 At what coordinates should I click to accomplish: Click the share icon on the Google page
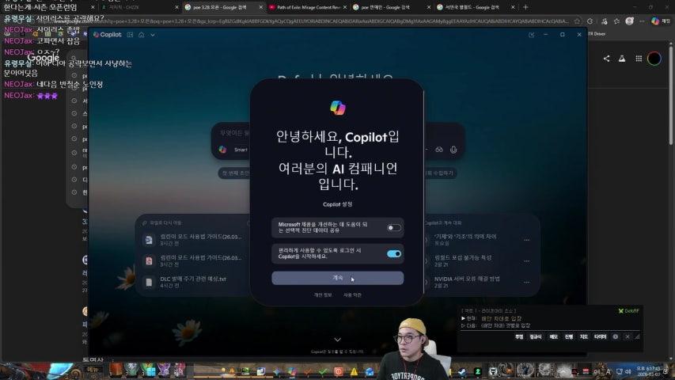tap(606, 59)
